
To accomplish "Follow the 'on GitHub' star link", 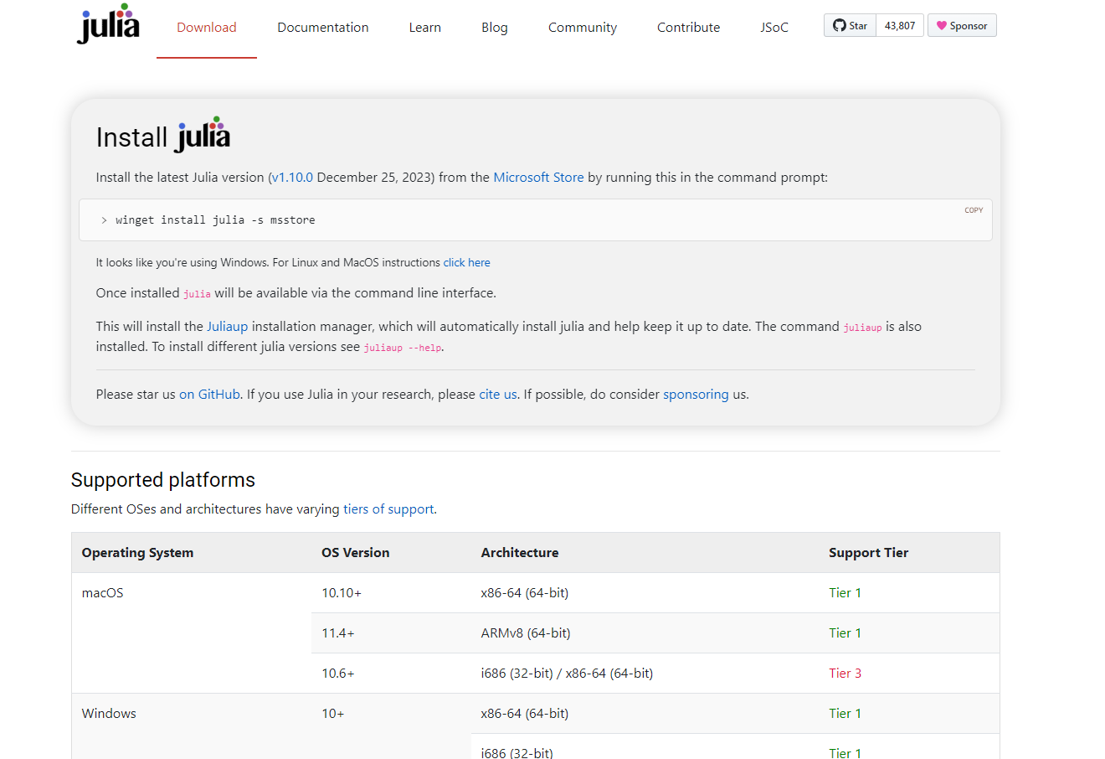I will click(x=209, y=395).
